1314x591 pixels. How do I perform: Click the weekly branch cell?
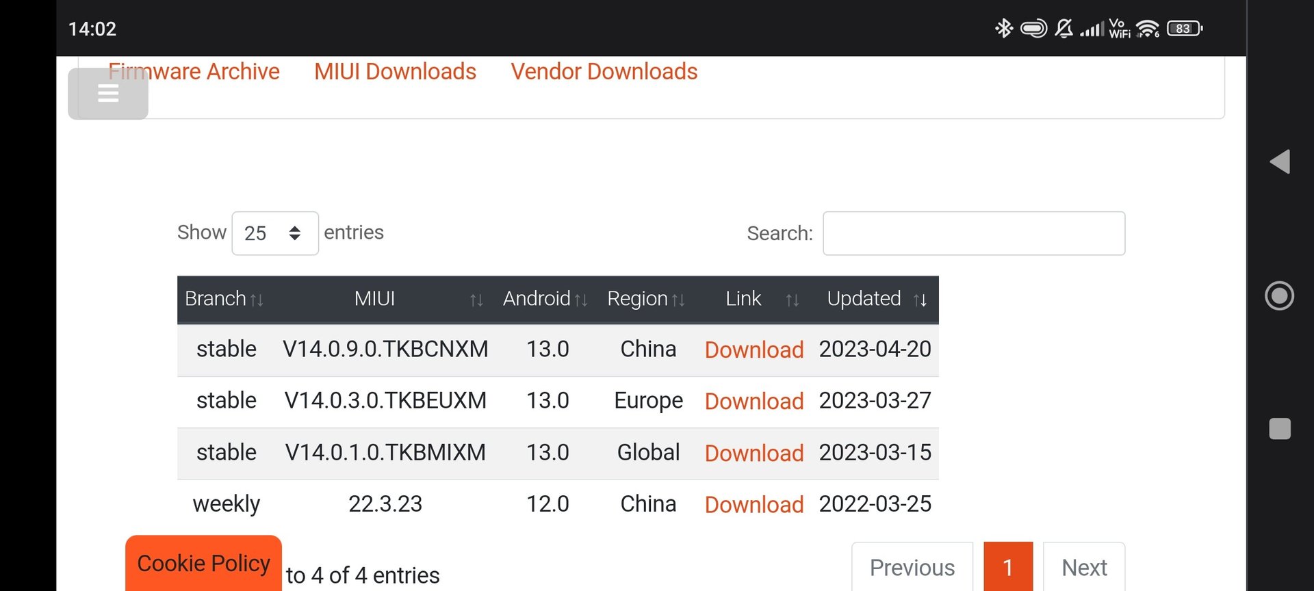click(x=227, y=504)
